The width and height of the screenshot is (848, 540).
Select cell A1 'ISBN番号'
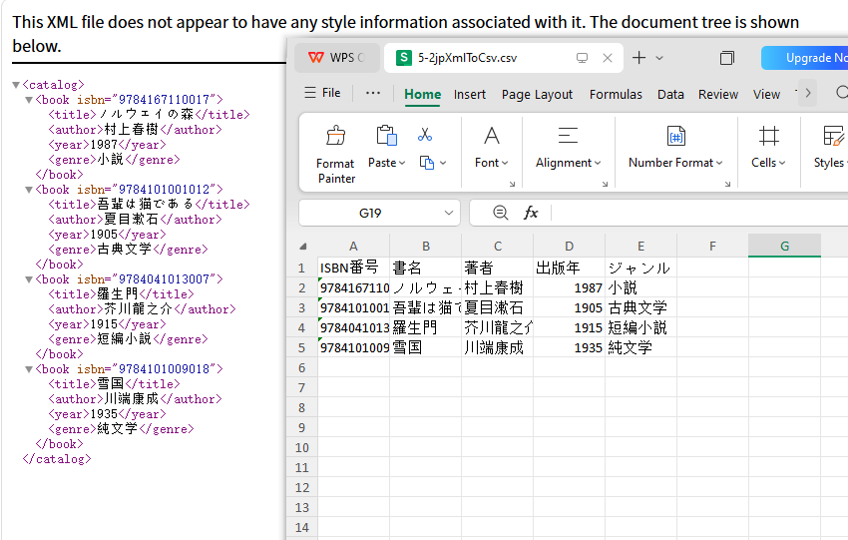(x=353, y=268)
